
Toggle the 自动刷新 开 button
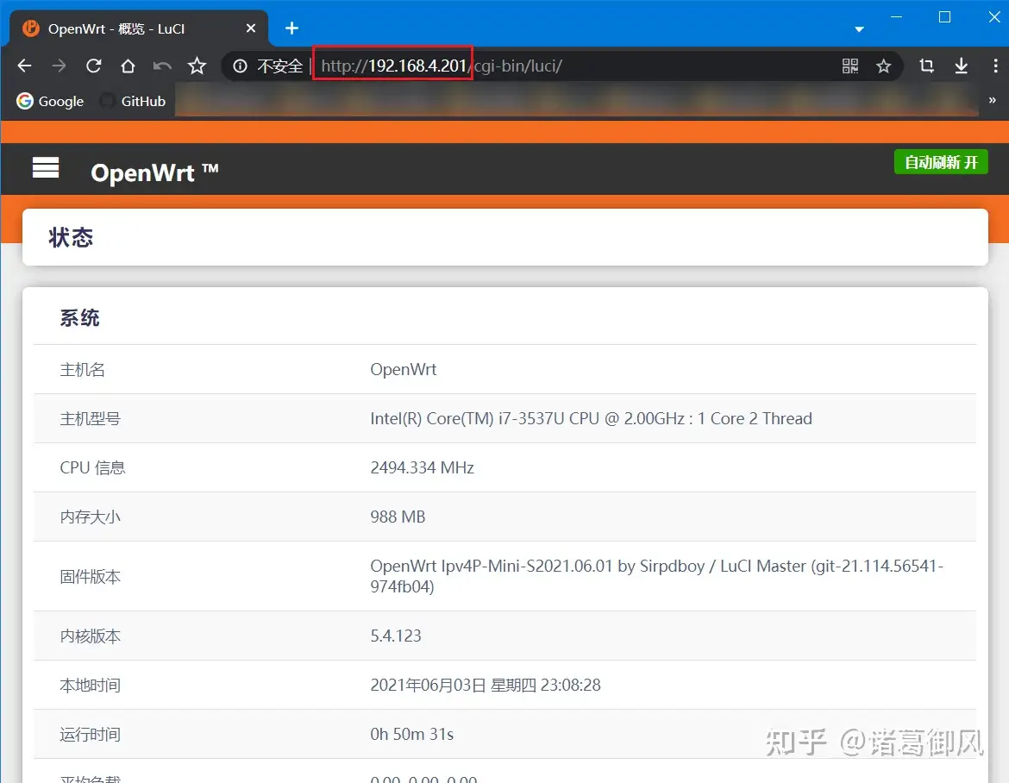941,162
